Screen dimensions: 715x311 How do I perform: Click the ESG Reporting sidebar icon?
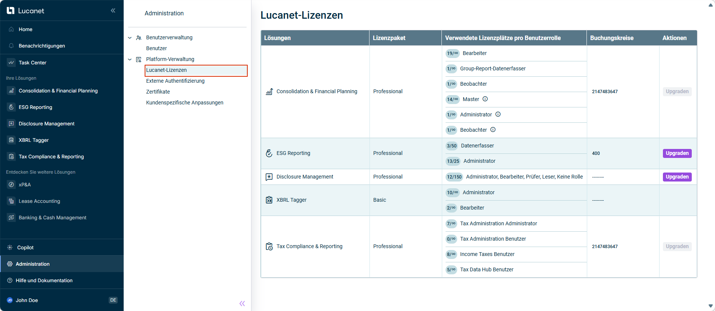pyautogui.click(x=11, y=107)
